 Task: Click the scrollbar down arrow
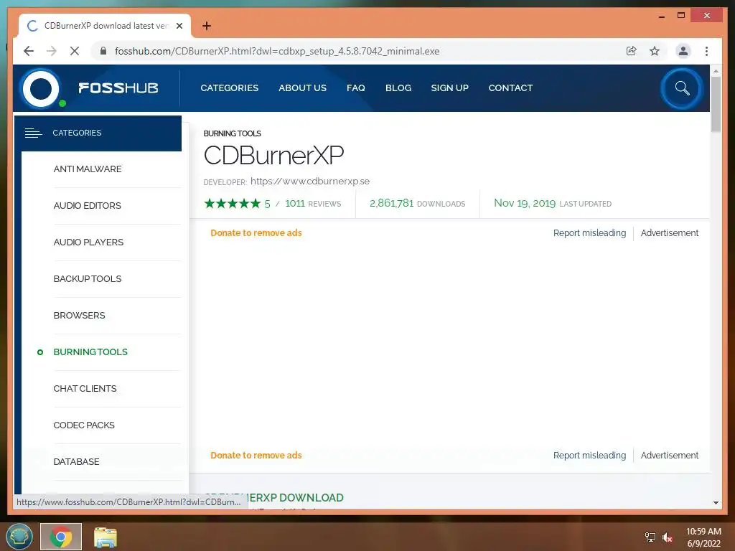(x=716, y=503)
